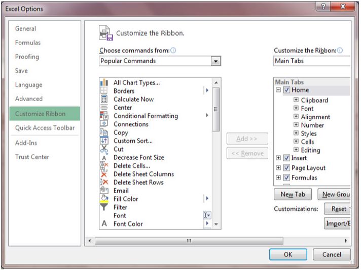Click the Calculate Now calculator icon
Image resolution: width=361 pixels, height=270 pixels.
point(104,99)
